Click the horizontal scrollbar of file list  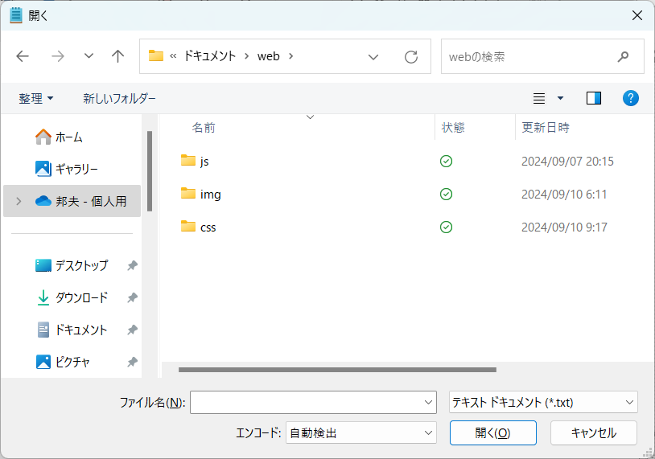[337, 370]
